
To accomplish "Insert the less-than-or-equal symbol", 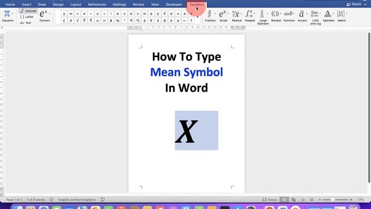I will coord(151,14).
